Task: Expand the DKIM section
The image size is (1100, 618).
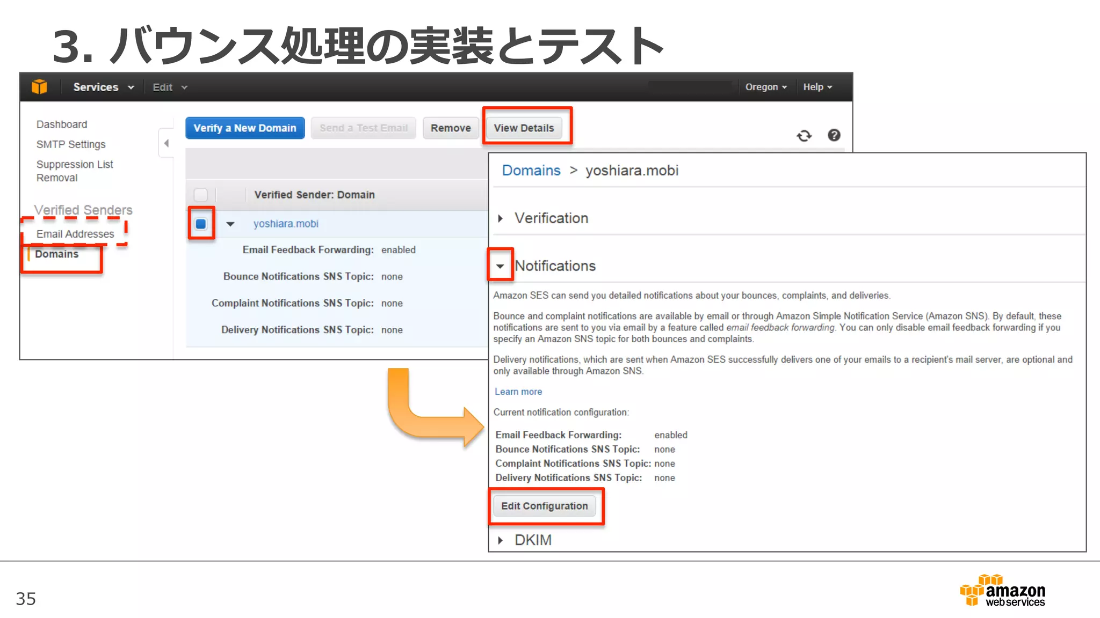Action: click(x=501, y=540)
